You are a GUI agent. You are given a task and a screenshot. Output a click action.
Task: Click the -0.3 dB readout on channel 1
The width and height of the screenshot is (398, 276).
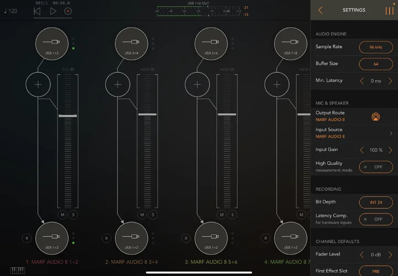[x=67, y=69]
